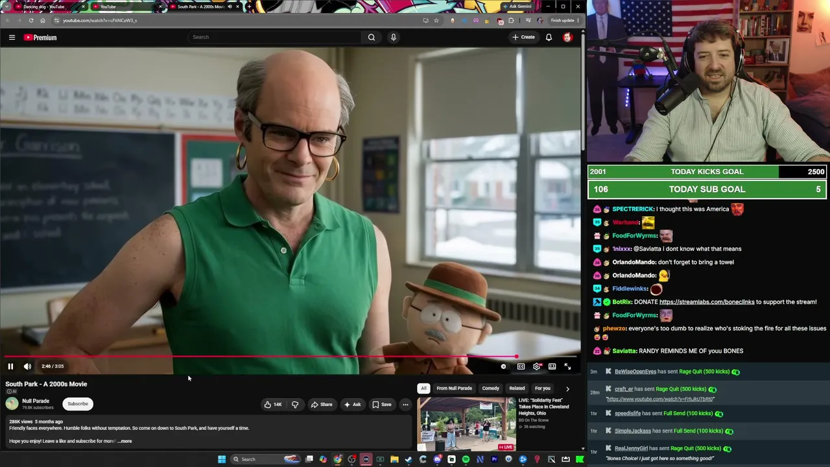The height and width of the screenshot is (467, 830).
Task: Click the YouTube search magnifier button
Action: click(372, 37)
